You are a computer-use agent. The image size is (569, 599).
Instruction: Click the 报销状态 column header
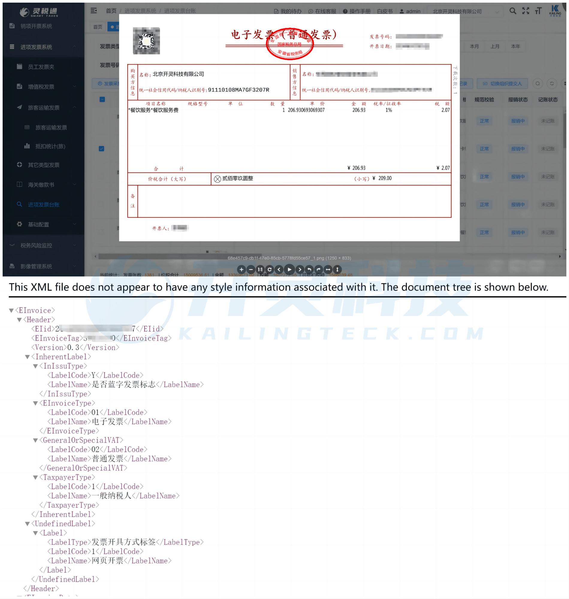[518, 99]
